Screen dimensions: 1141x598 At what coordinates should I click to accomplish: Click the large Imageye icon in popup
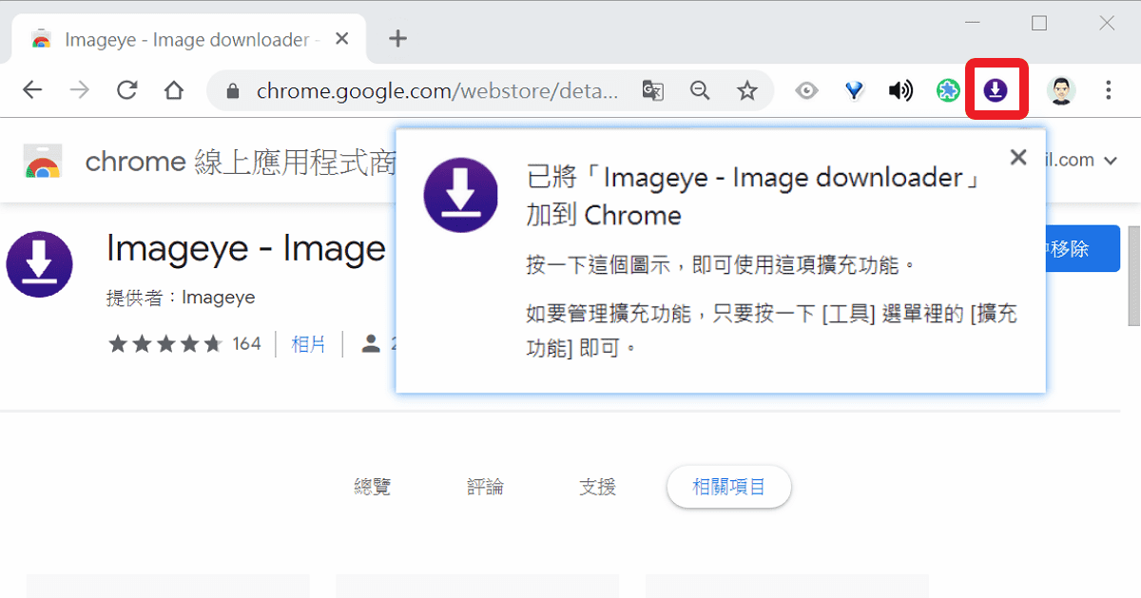461,196
